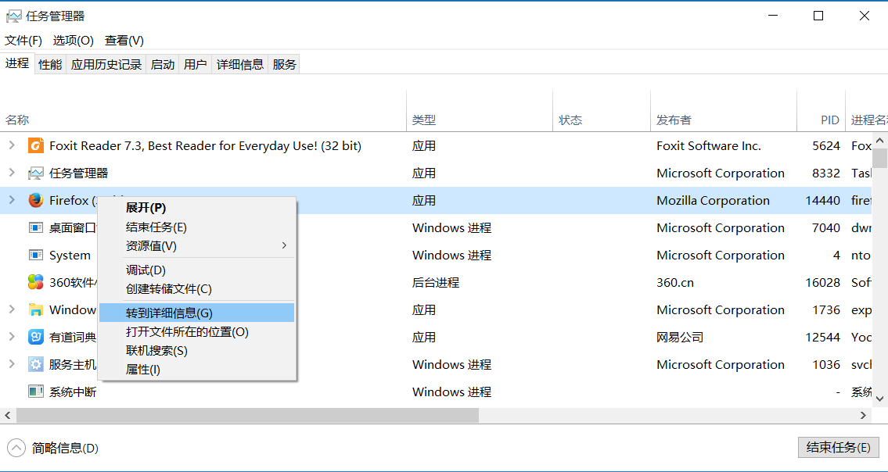Image resolution: width=888 pixels, height=472 pixels.
Task: Open 属性(I) from context menu
Action: pos(196,370)
